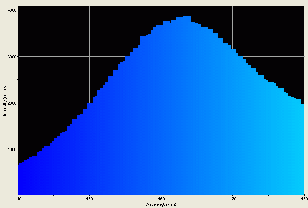Click the 450 wavelength tick label
Image resolution: width=308 pixels, height=208 pixels.
click(89, 199)
